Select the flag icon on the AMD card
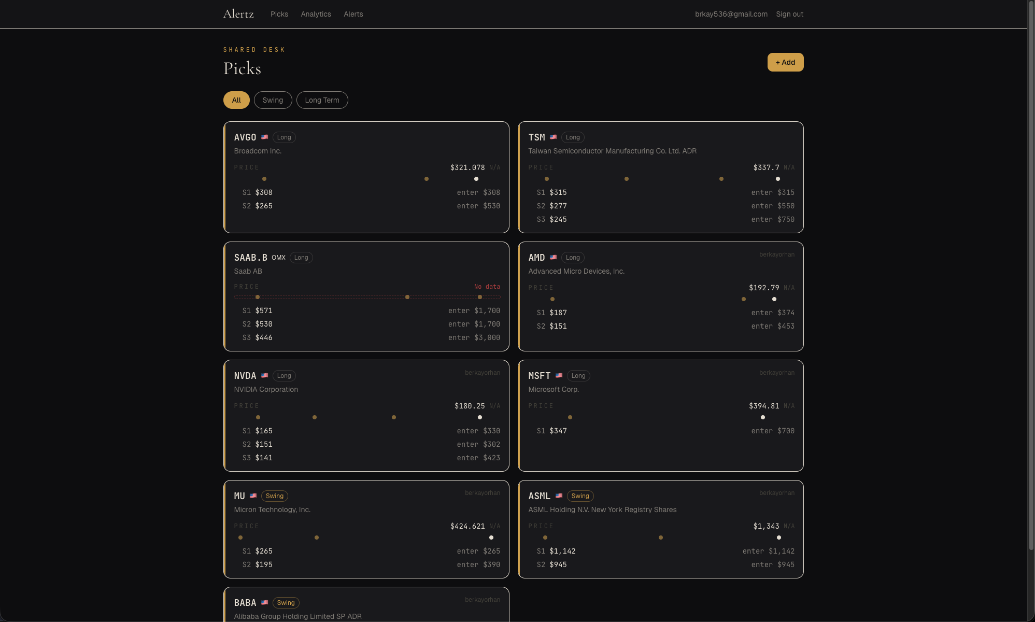Viewport: 1035px width, 622px height. click(x=554, y=258)
